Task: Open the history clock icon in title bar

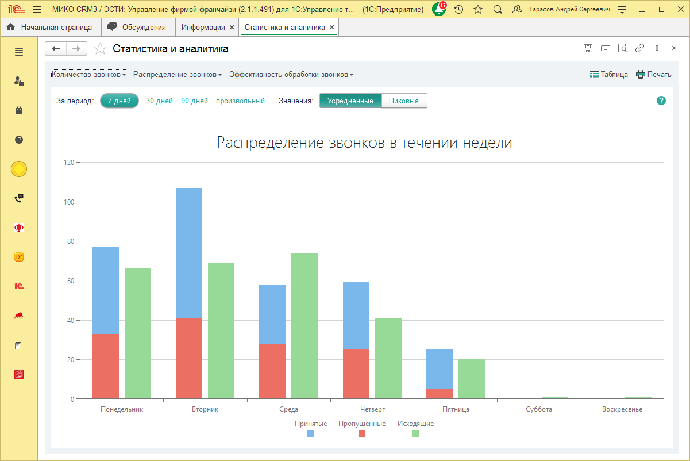Action: coord(458,10)
